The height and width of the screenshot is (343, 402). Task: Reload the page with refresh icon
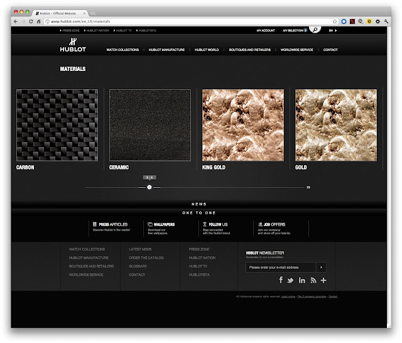(31, 21)
